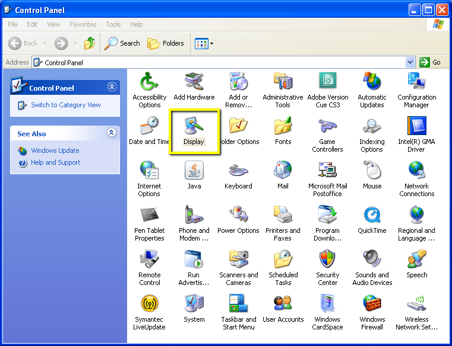Open Date and Time icon
Screen dimensions: 452x346
[x=149, y=126]
